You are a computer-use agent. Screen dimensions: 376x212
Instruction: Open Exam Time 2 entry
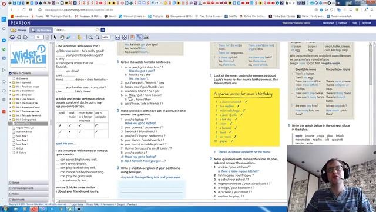[x=22, y=140]
